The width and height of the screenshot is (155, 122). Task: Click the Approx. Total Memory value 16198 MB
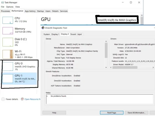coord(70,61)
